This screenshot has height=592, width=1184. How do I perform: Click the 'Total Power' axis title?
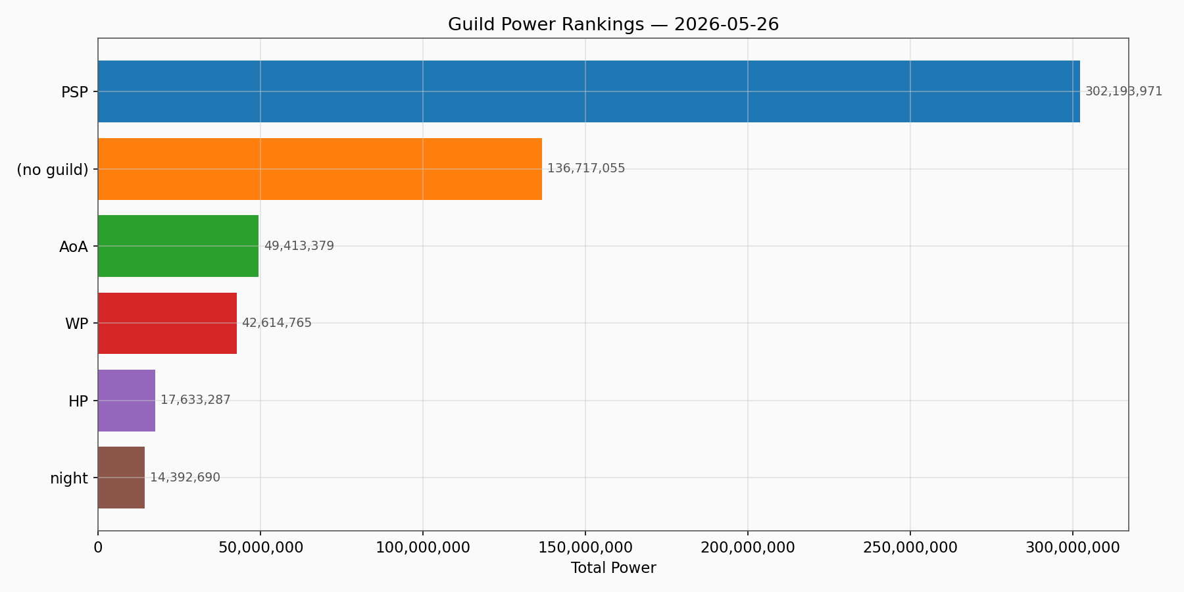click(x=613, y=568)
